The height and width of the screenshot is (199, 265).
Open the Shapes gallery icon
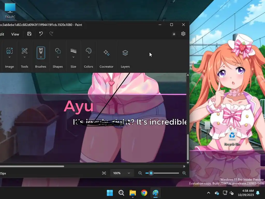pos(58,51)
